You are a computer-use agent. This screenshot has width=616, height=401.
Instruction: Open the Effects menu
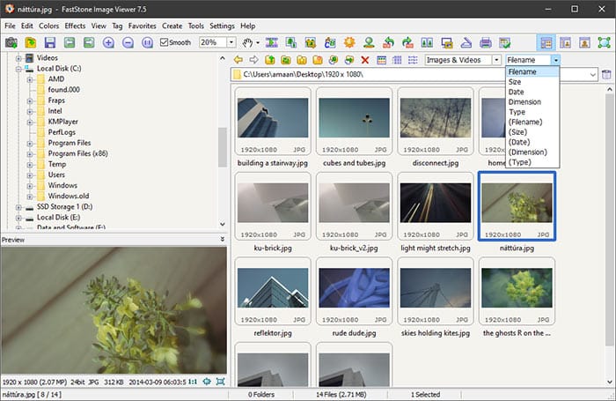(x=75, y=26)
